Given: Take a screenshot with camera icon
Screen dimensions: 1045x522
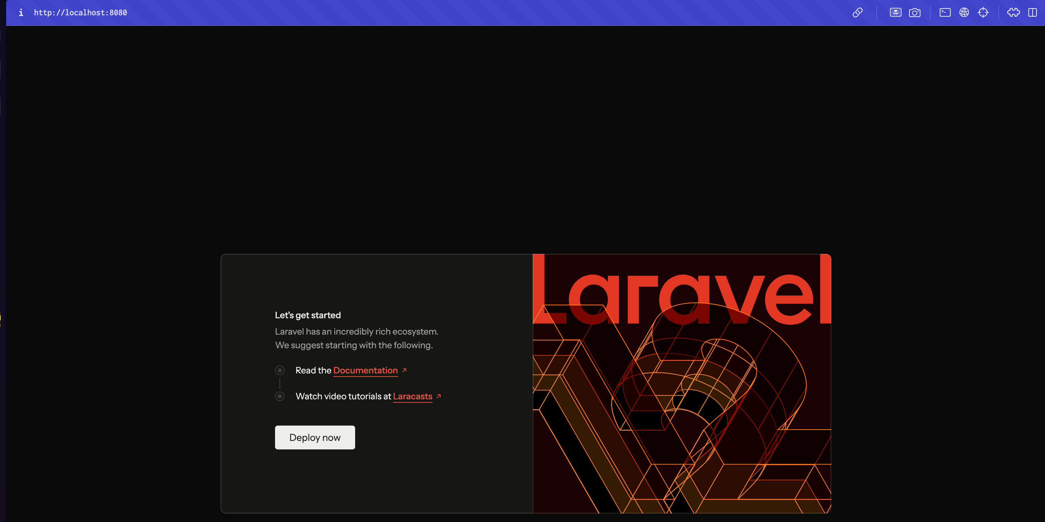Looking at the screenshot, I should pos(914,13).
